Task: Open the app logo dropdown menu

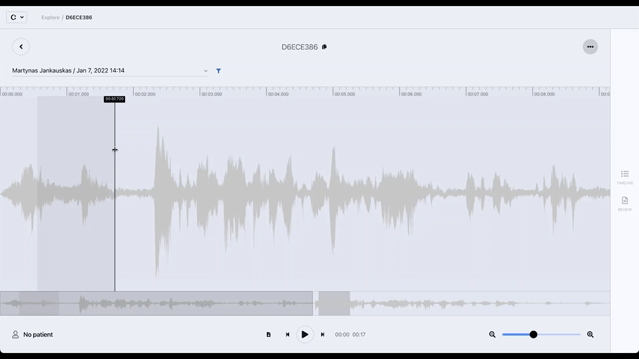Action: click(x=17, y=17)
